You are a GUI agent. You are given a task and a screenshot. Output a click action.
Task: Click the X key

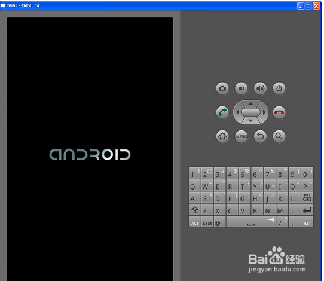pos(219,209)
